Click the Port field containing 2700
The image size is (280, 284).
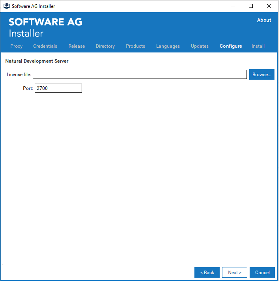coord(58,88)
